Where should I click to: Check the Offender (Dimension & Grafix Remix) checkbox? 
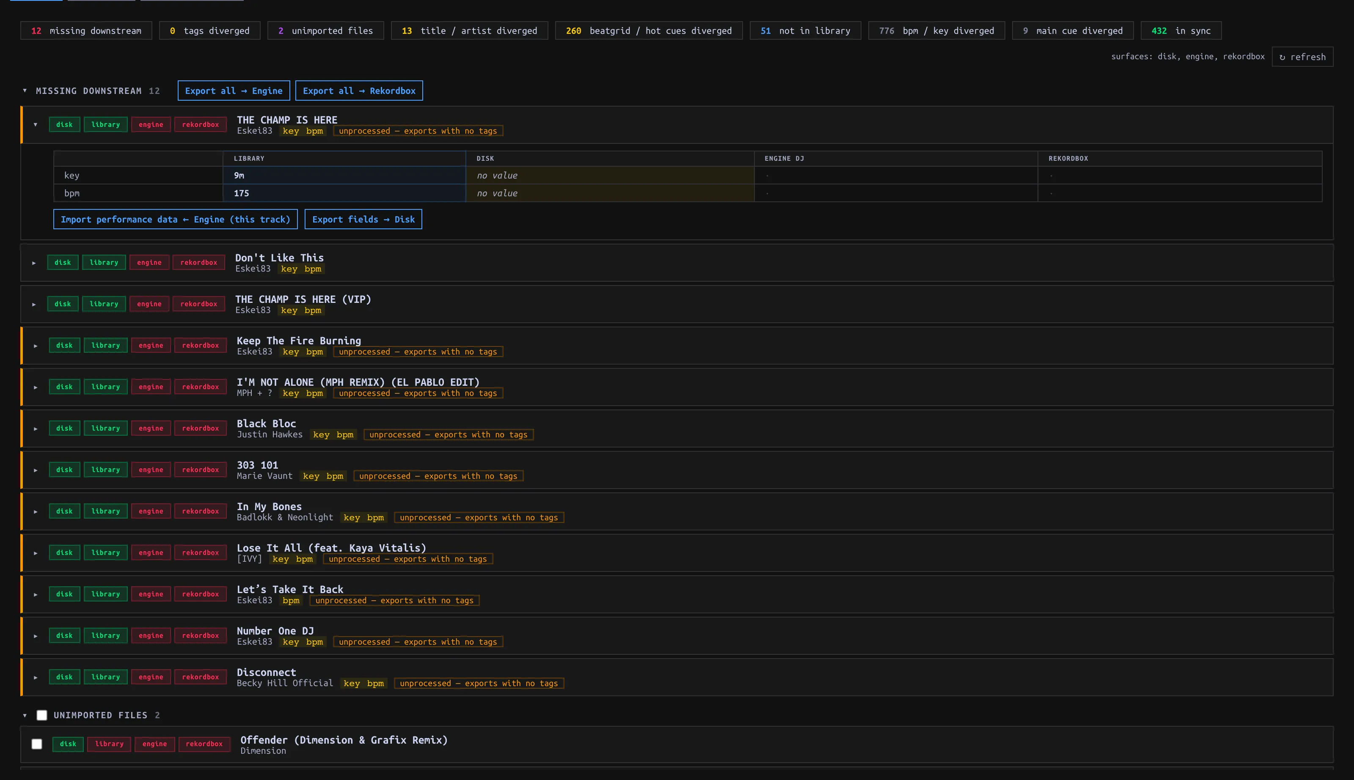[36, 744]
